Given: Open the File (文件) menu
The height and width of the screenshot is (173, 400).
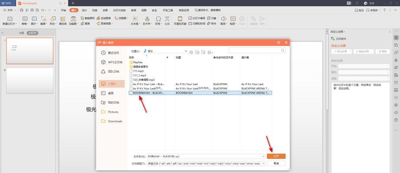Looking at the screenshot, I should (x=10, y=10).
